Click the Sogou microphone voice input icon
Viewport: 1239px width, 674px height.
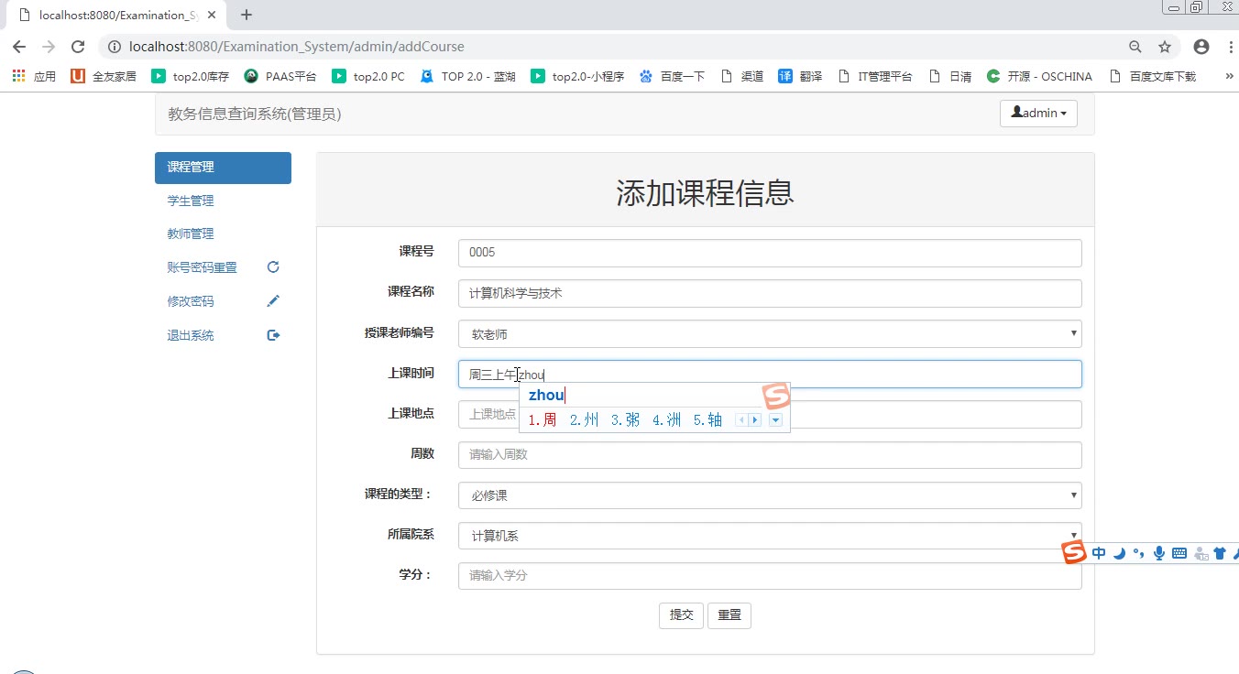coord(1159,553)
